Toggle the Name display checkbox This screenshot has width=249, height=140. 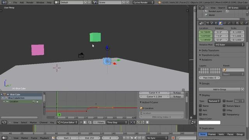tap(200, 106)
